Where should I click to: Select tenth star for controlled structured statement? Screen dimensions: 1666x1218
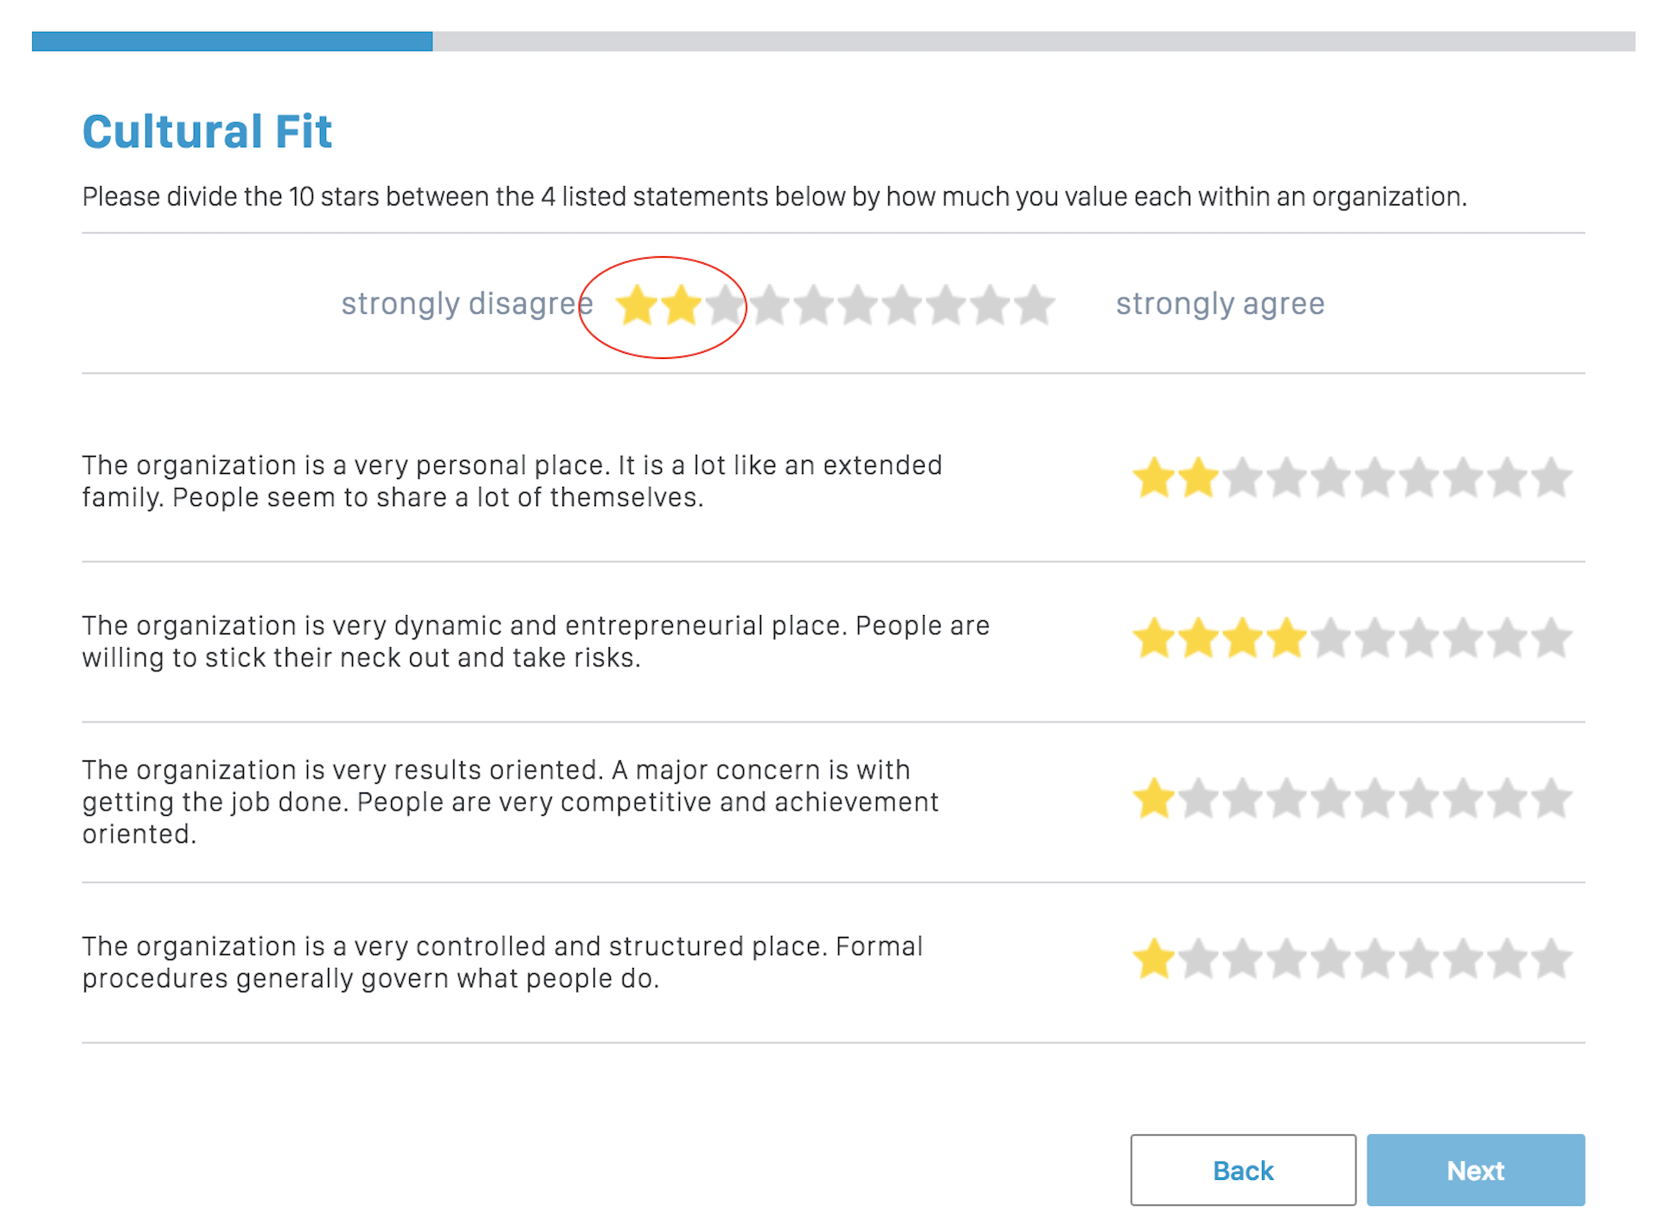(x=1551, y=958)
